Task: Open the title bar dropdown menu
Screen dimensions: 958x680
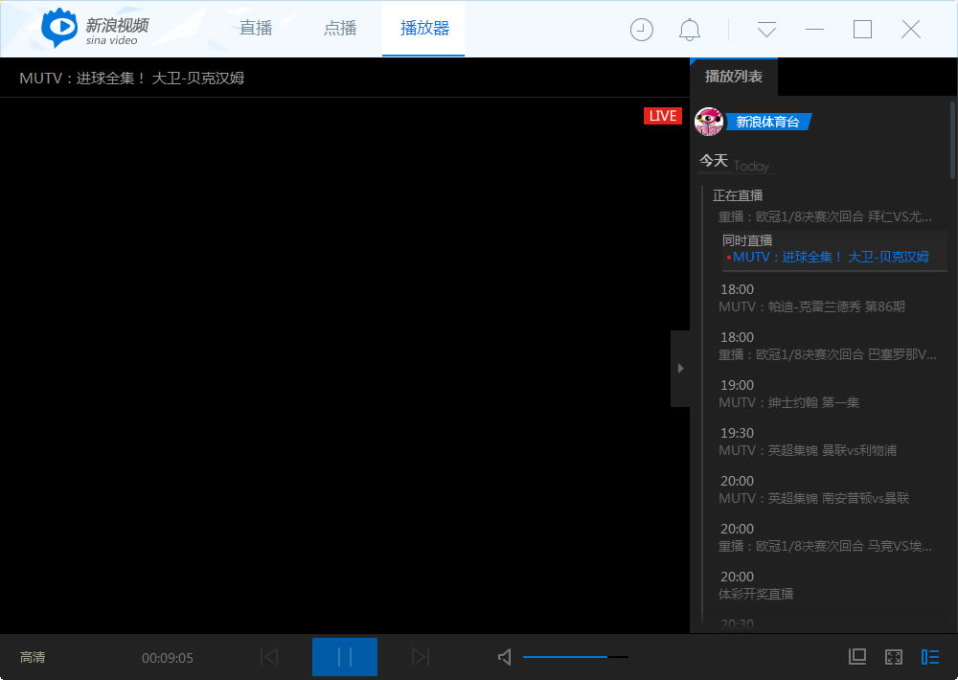Action: tap(766, 30)
